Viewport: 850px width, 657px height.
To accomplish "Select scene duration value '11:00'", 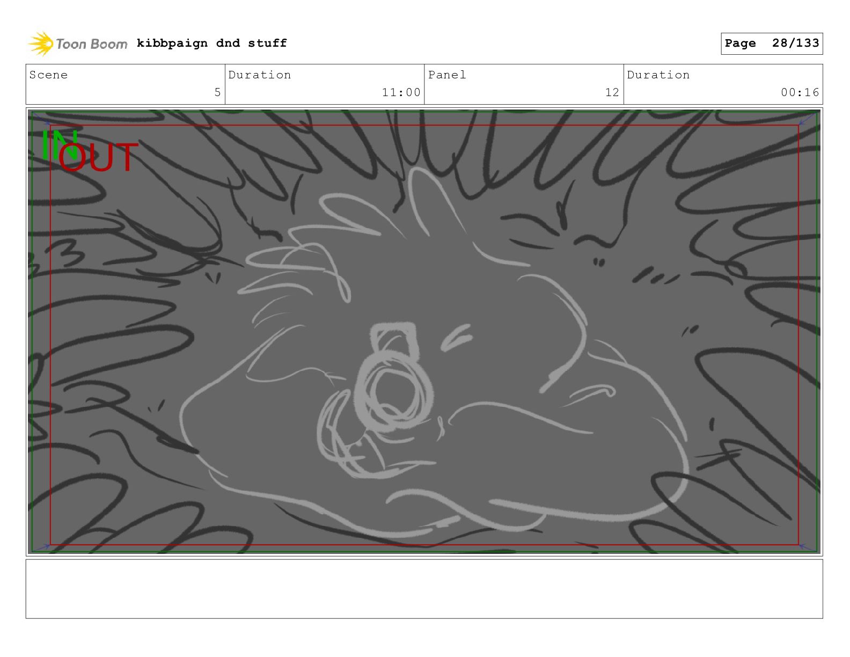I will (x=401, y=92).
